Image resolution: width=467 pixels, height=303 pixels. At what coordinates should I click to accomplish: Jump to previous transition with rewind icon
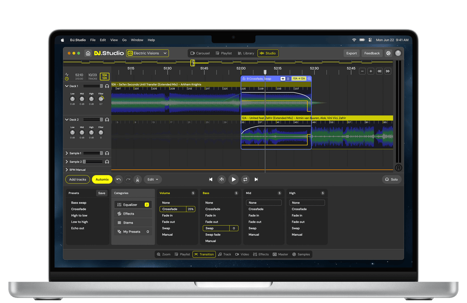pos(379,71)
